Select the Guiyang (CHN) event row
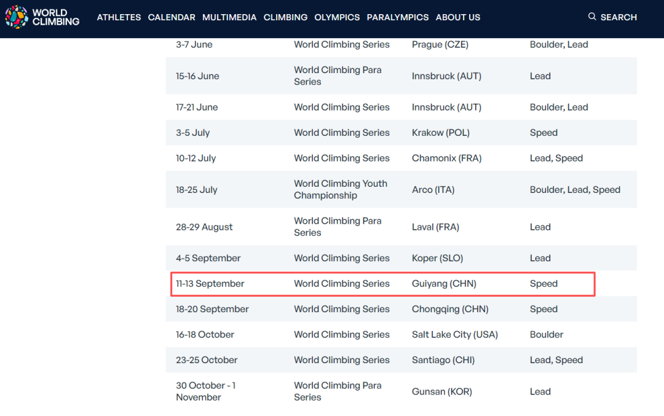Screen dimensions: 664x416 (444, 284)
